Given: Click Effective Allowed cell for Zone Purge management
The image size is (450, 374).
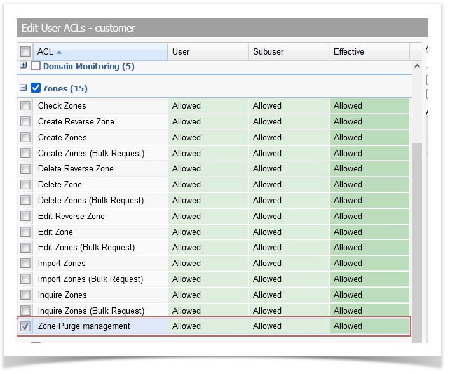Looking at the screenshot, I should [369, 326].
